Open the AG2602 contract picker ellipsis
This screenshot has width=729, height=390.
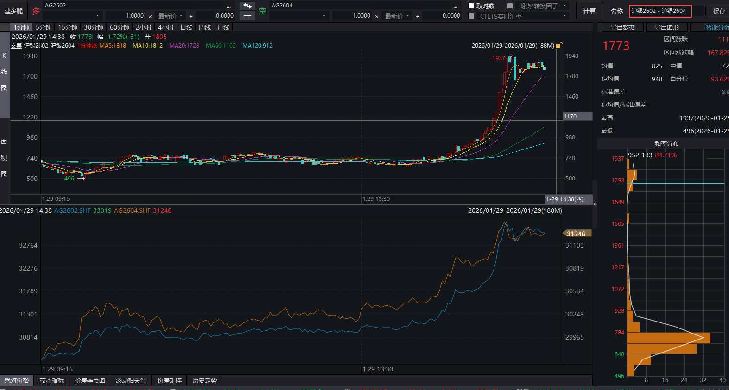point(228,6)
